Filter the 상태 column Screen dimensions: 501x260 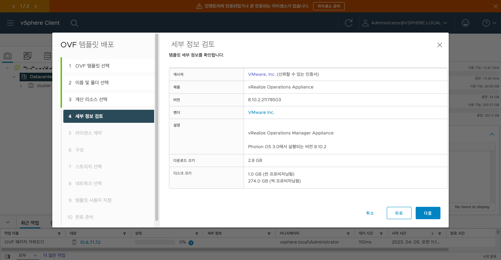click(x=197, y=234)
